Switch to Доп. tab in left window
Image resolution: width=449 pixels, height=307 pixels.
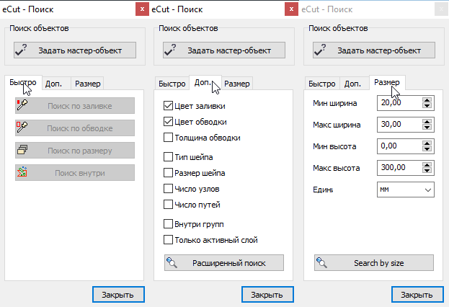click(x=56, y=84)
